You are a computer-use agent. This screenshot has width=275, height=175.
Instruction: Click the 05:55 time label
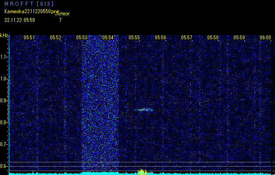pyautogui.click(x=134, y=38)
